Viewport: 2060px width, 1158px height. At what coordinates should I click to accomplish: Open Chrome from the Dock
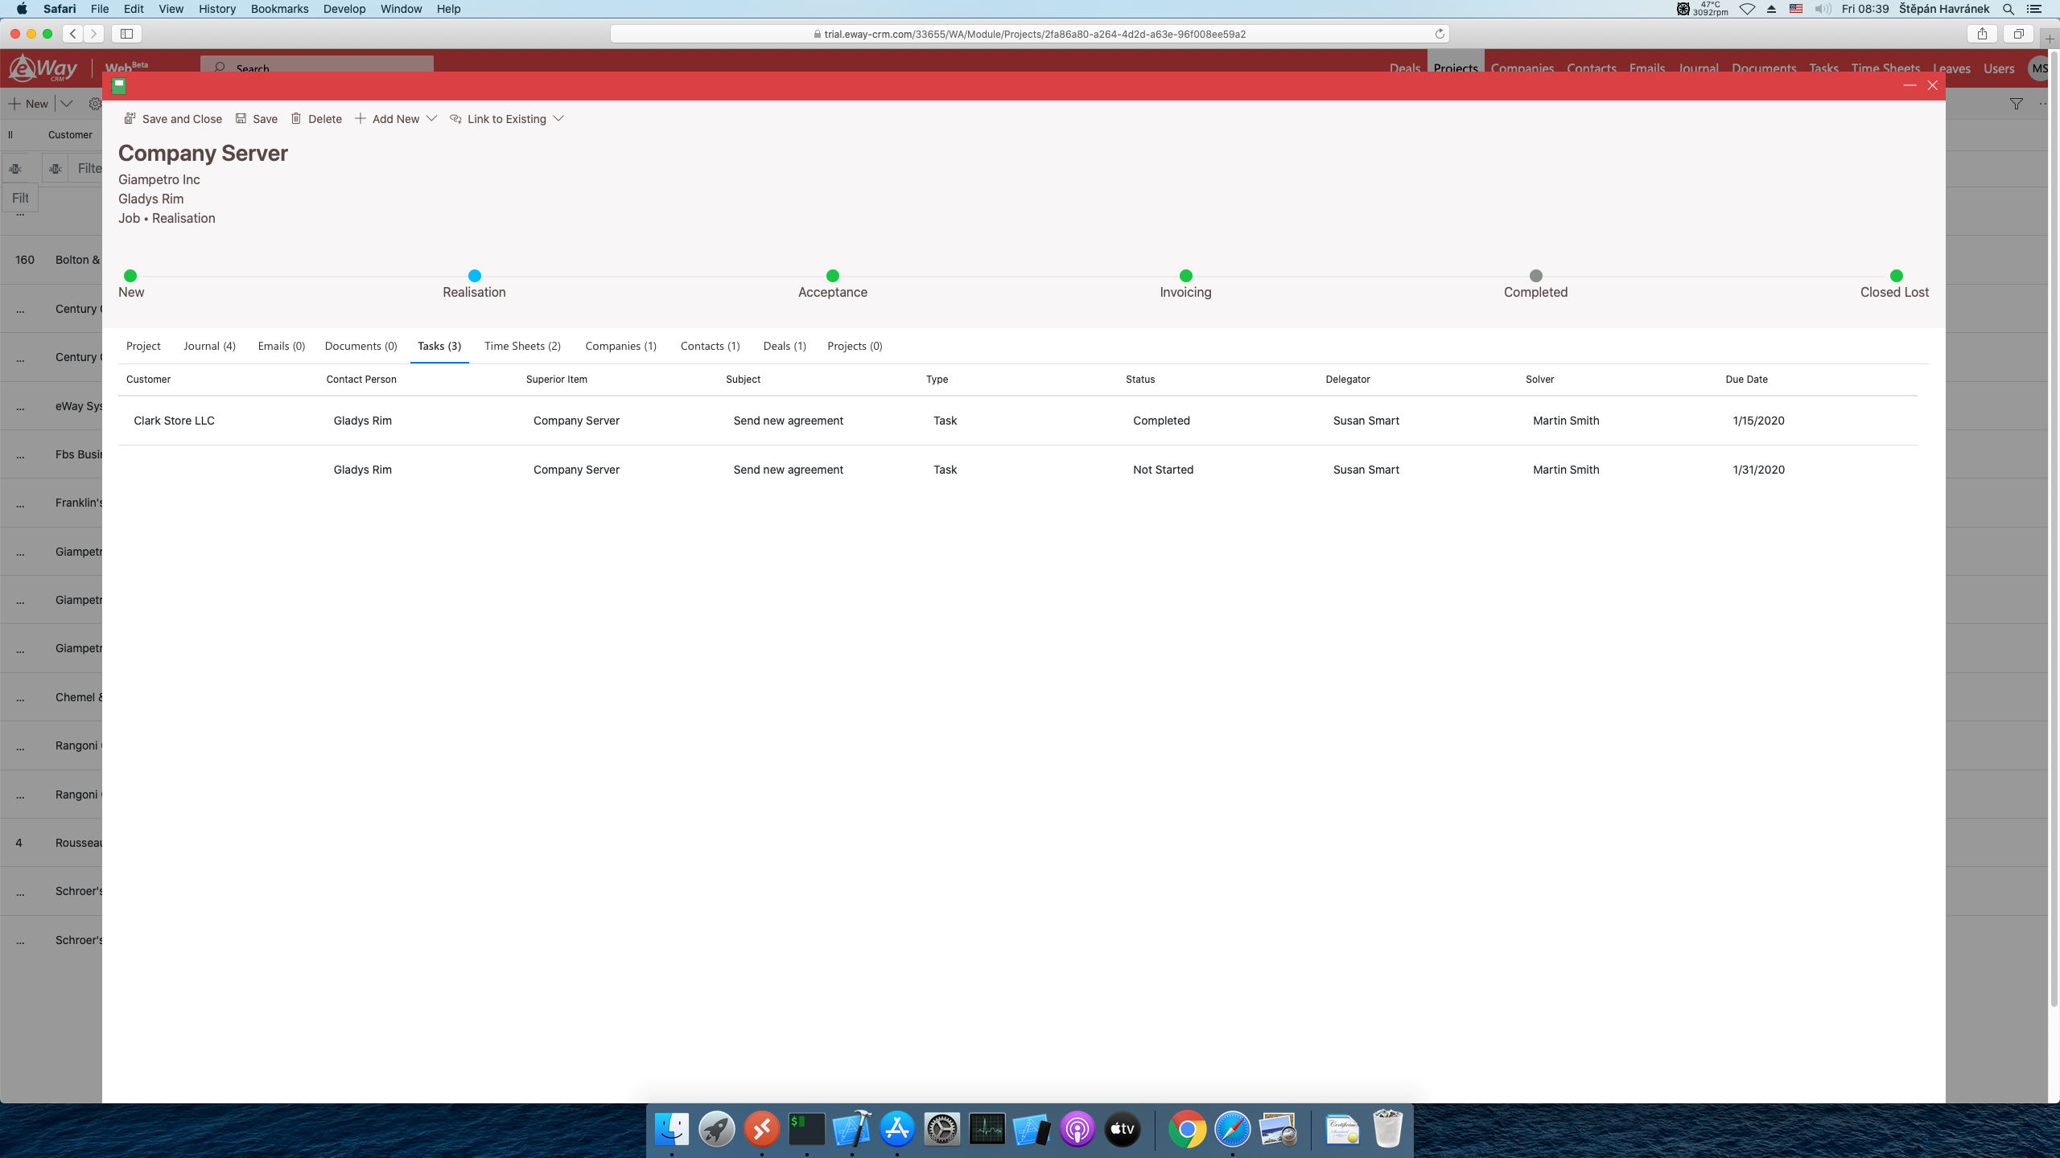click(1187, 1130)
